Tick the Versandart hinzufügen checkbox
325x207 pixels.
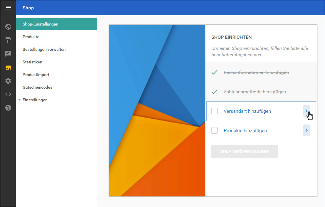(215, 111)
